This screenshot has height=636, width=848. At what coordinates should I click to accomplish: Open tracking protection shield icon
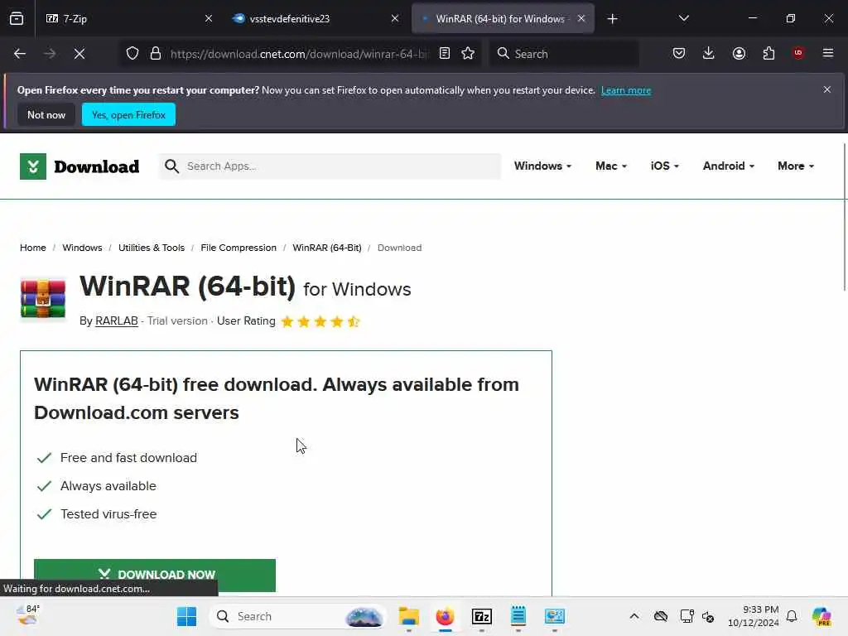[132, 54]
